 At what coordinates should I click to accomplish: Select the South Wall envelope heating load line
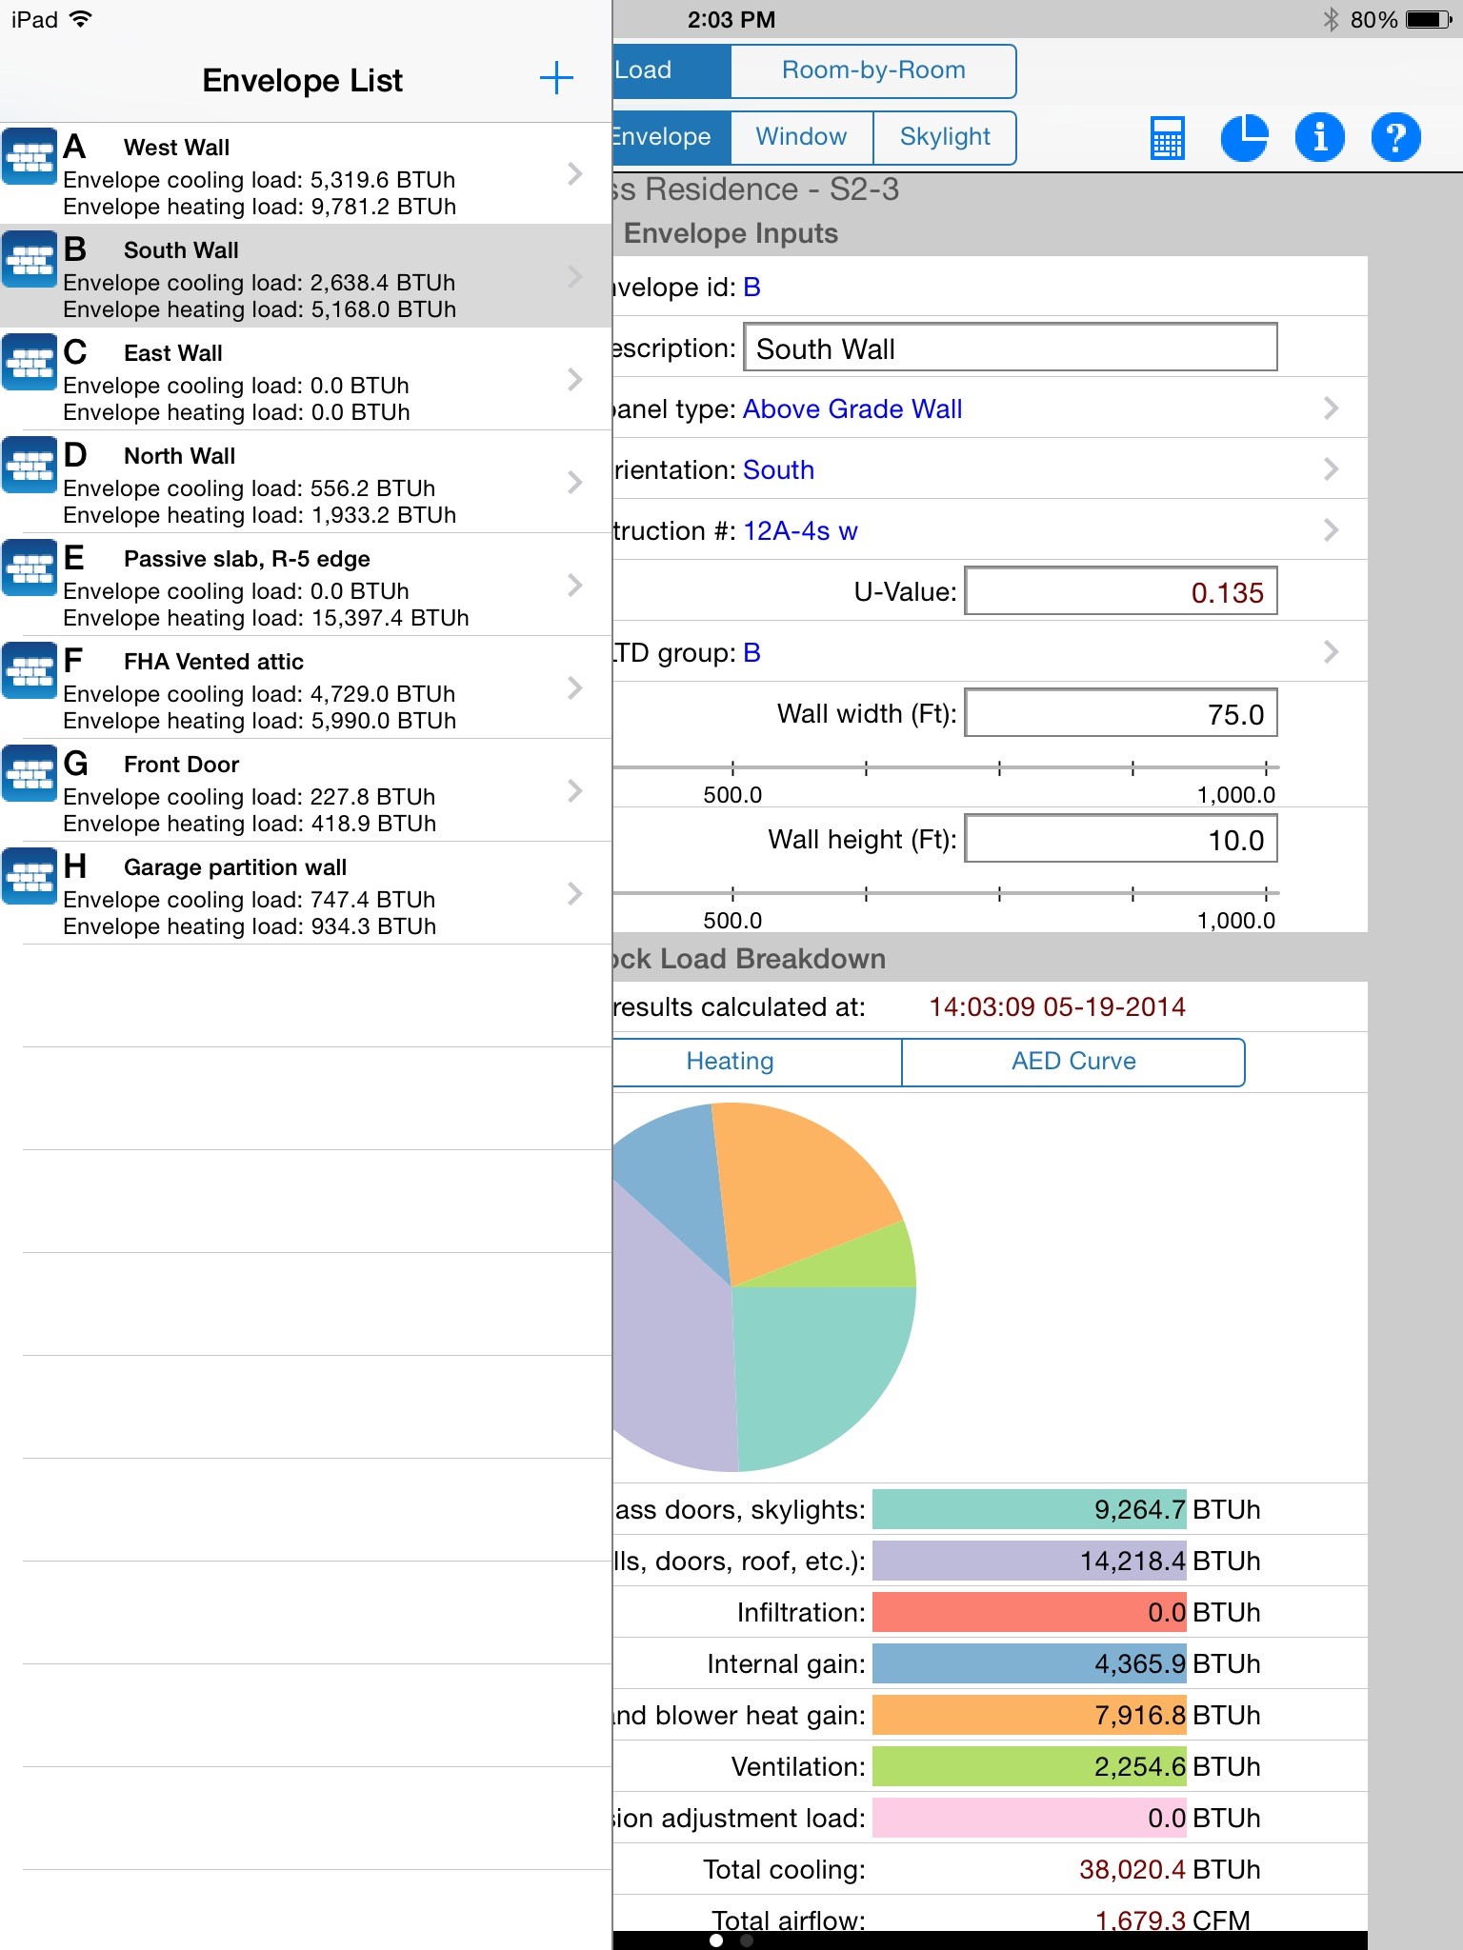pos(259,309)
